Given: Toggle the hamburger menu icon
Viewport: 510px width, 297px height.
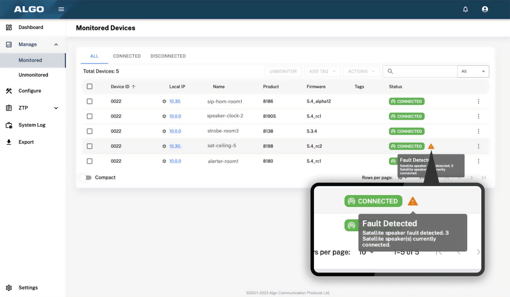Looking at the screenshot, I should [x=61, y=9].
